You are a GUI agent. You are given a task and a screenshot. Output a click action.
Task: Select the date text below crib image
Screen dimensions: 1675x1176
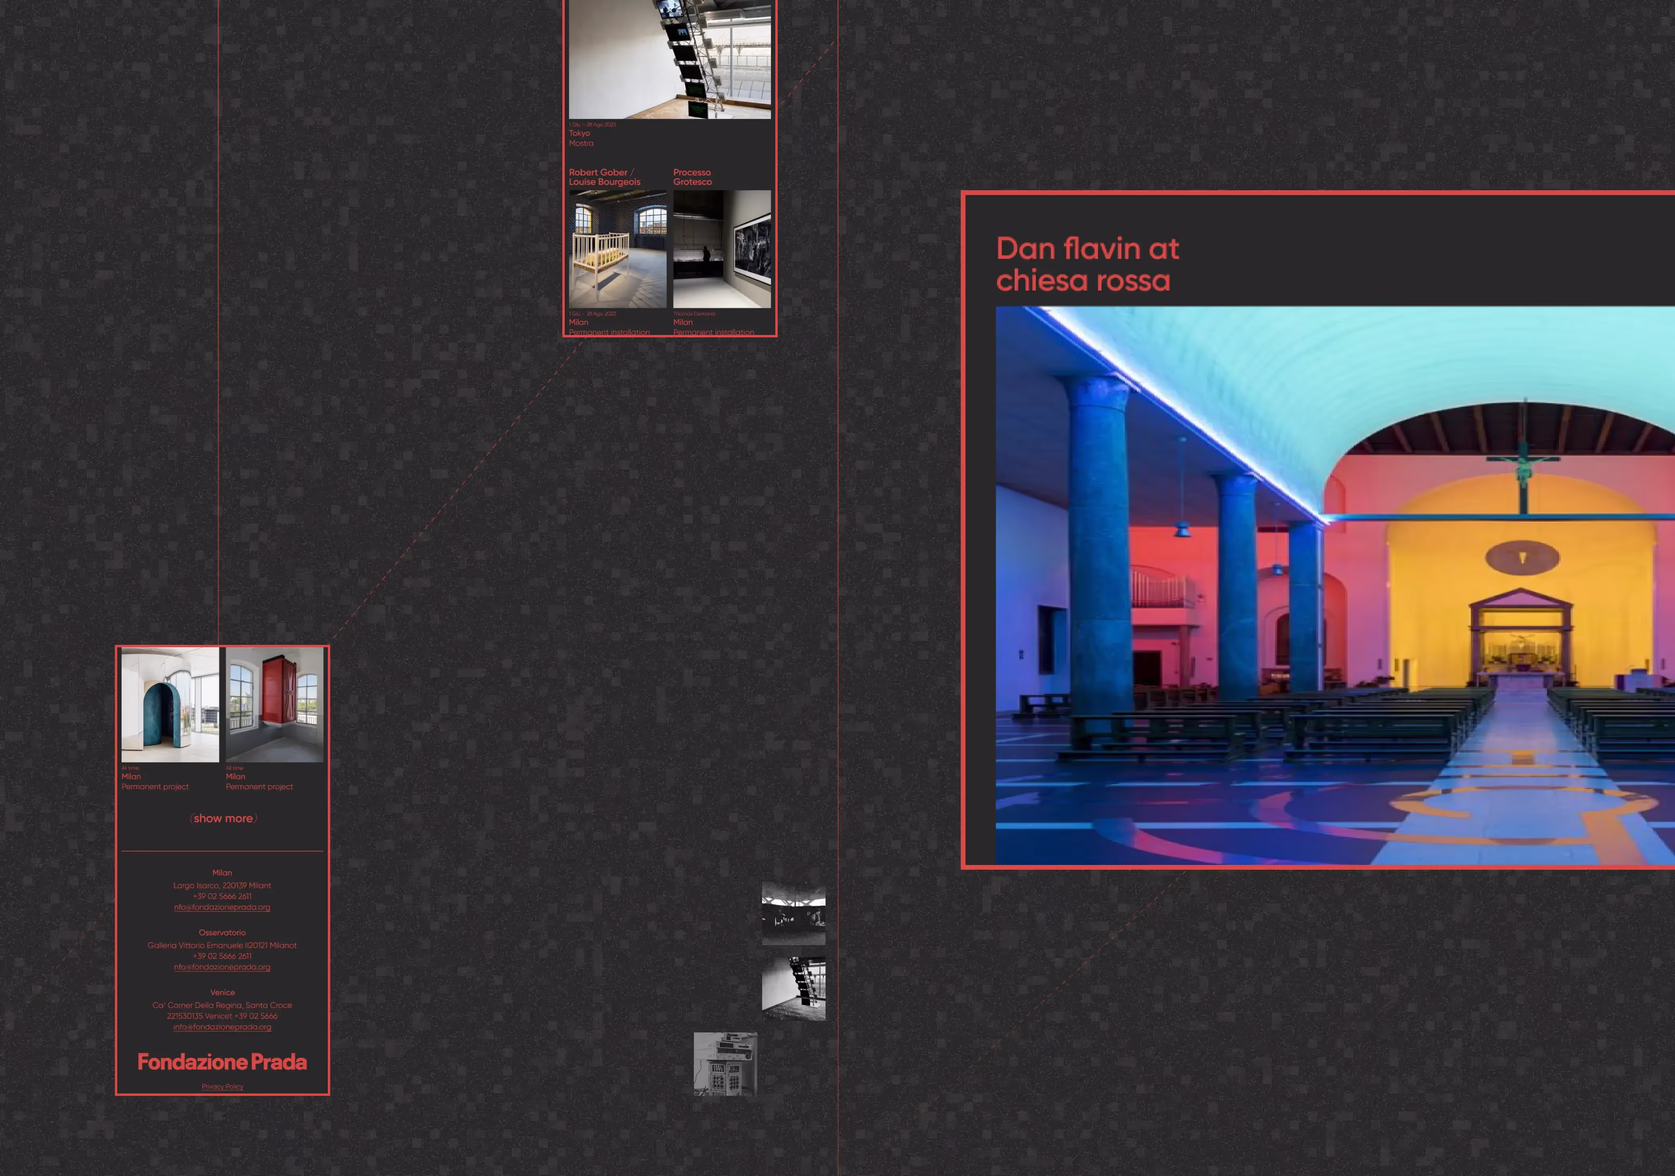592,314
